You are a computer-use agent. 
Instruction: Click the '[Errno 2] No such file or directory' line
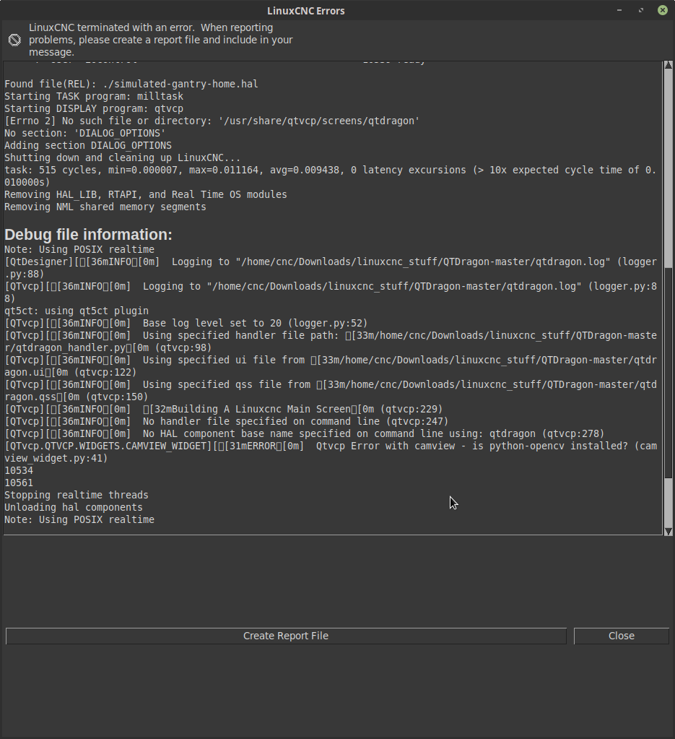point(212,121)
